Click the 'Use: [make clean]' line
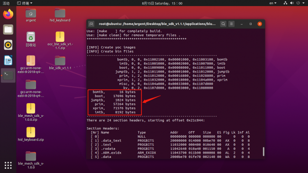 [133, 35]
